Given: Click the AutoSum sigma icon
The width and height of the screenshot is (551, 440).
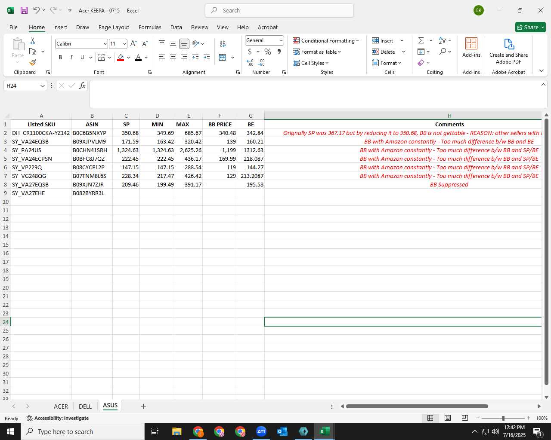Looking at the screenshot, I should pos(421,40).
